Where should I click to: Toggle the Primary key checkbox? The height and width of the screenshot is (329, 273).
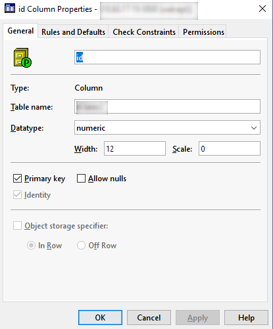(x=17, y=179)
